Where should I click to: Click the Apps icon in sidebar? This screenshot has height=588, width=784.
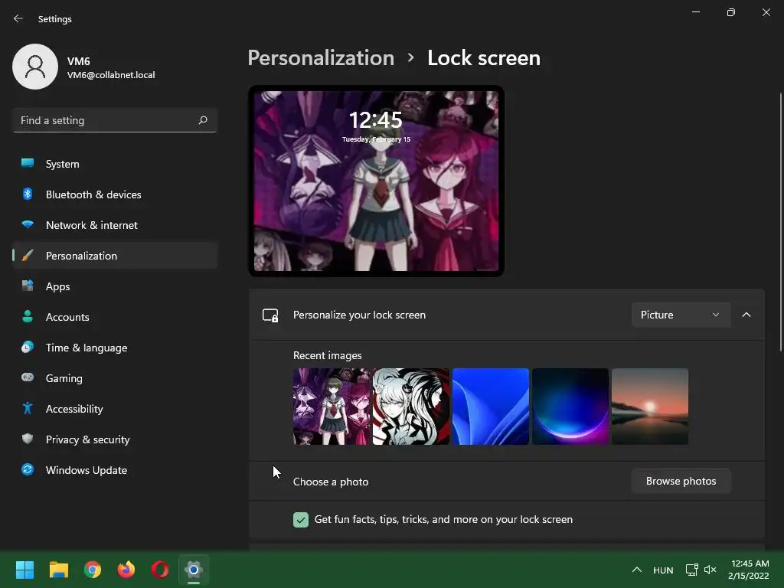[x=28, y=286]
